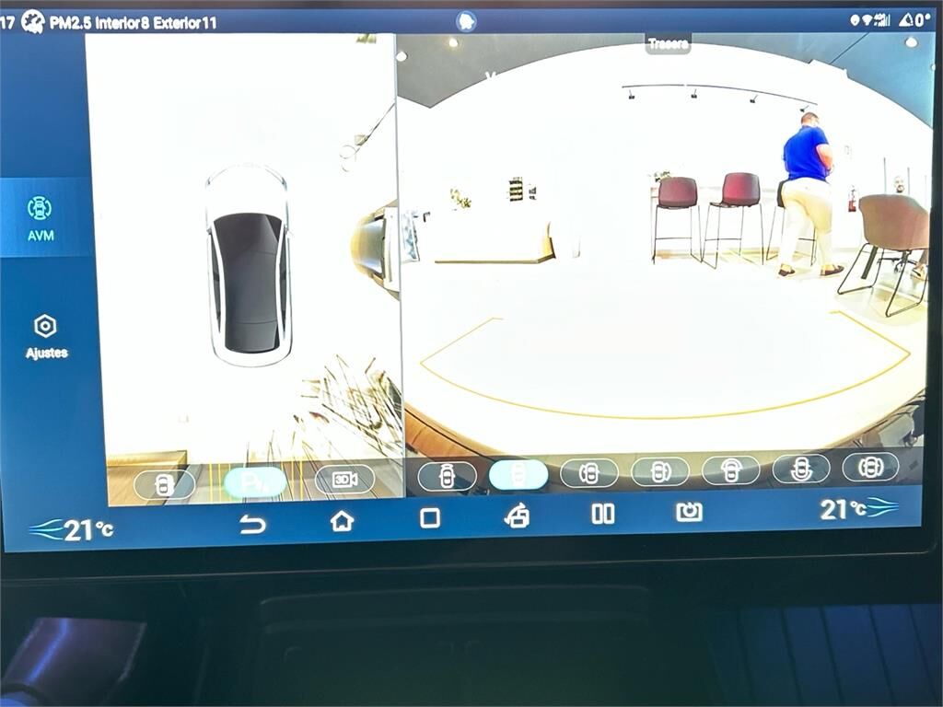
Task: Select the right side camera view
Action: click(659, 471)
